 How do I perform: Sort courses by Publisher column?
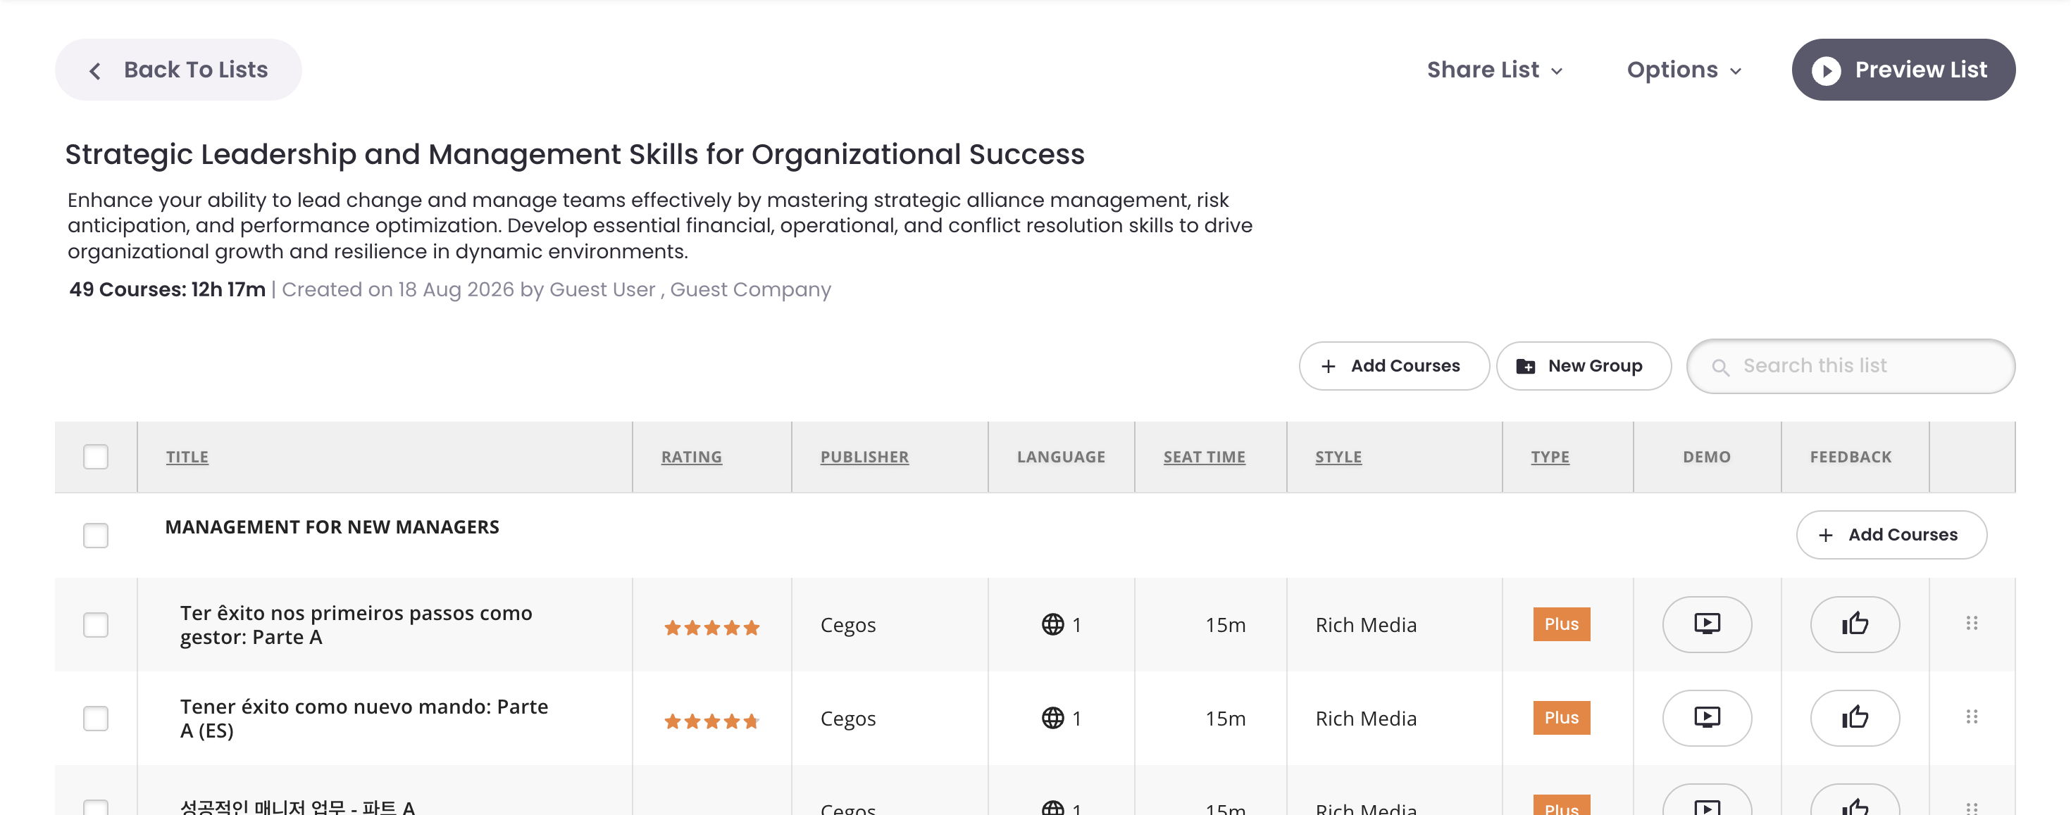coord(864,457)
